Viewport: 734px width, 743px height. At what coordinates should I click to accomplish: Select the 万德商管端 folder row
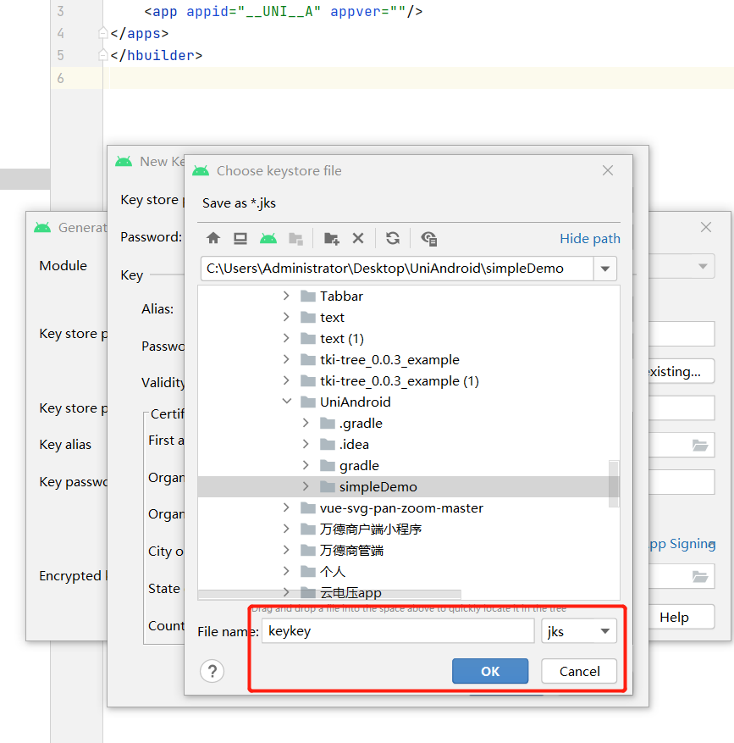click(408, 550)
